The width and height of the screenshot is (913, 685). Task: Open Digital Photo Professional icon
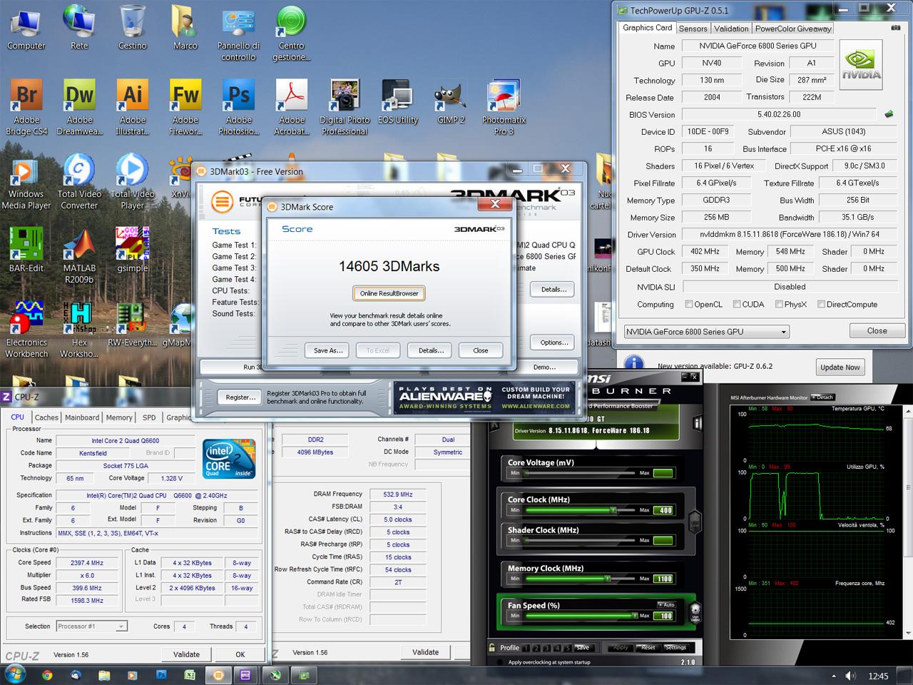pyautogui.click(x=345, y=106)
